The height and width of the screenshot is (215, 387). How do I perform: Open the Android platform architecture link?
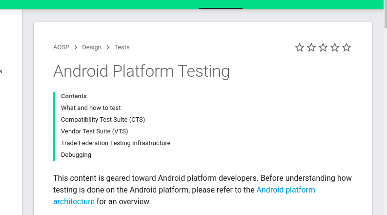coord(286,190)
